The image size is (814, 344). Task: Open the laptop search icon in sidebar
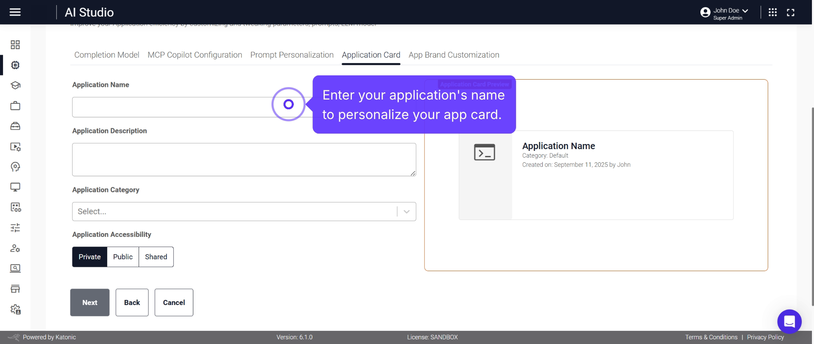15,269
